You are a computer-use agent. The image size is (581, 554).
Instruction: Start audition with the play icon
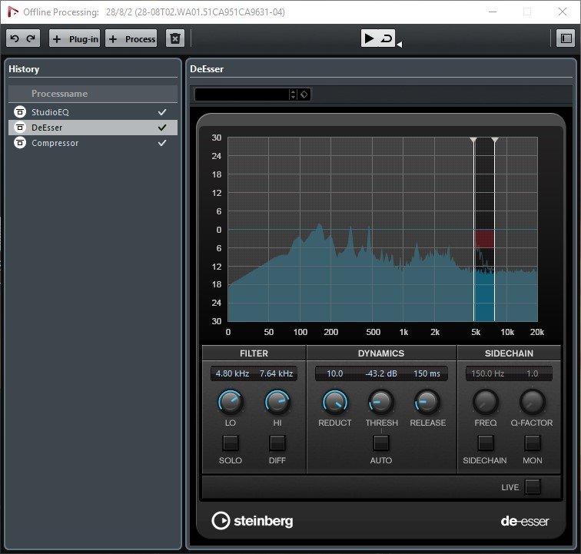coord(369,38)
